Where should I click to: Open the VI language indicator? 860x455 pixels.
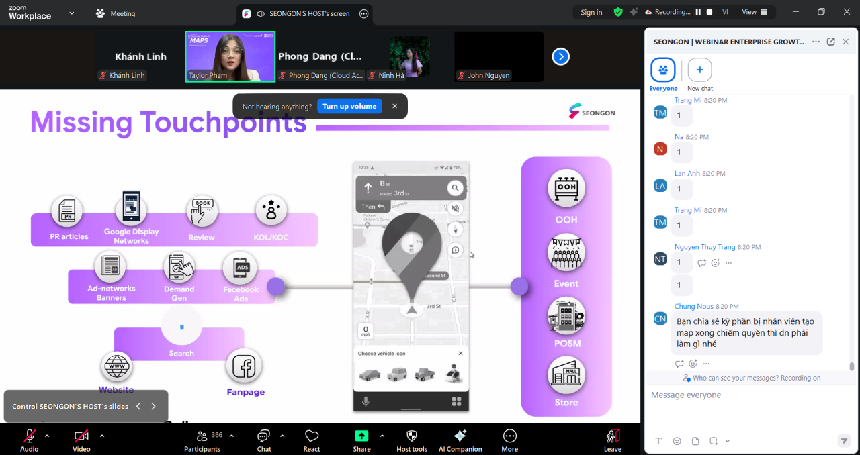click(x=726, y=12)
